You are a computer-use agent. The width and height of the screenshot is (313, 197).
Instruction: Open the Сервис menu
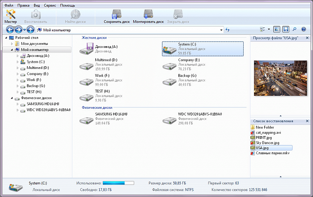(50, 5)
